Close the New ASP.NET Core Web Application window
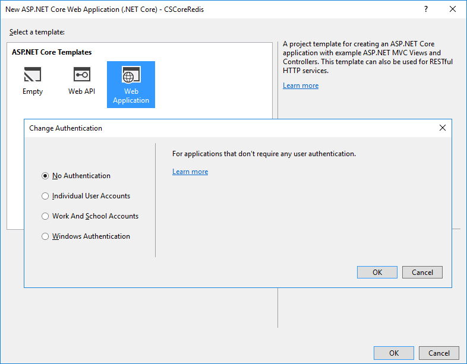 (453, 10)
